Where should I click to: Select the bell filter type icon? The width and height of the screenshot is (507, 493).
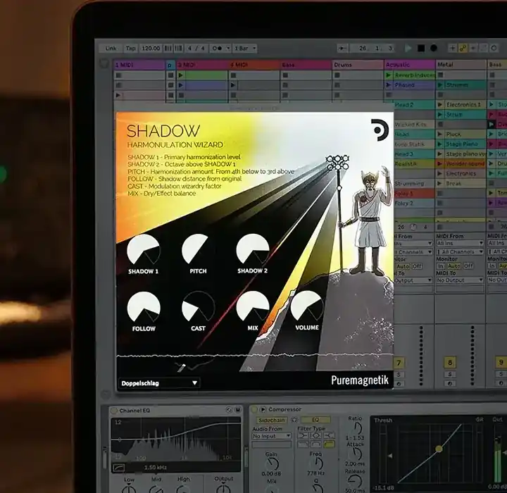[316, 435]
